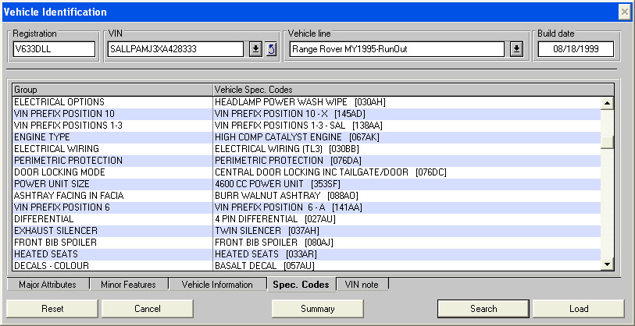Click the Load button

(x=579, y=309)
